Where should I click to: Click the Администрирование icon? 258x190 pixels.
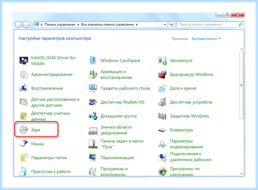tap(24, 74)
